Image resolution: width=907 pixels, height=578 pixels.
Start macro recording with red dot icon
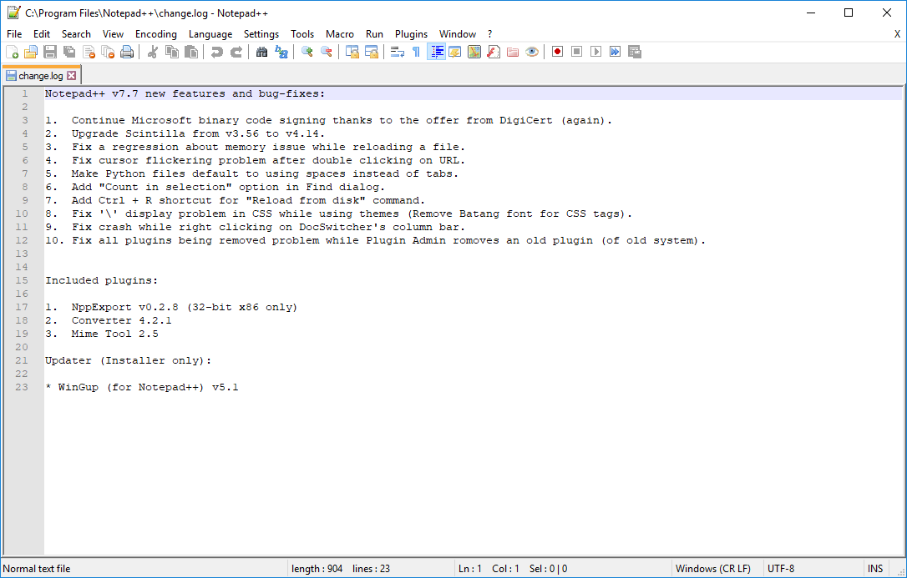558,52
